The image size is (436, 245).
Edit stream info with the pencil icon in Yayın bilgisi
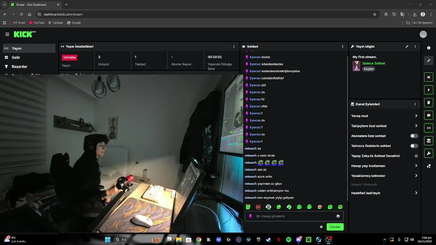click(407, 46)
